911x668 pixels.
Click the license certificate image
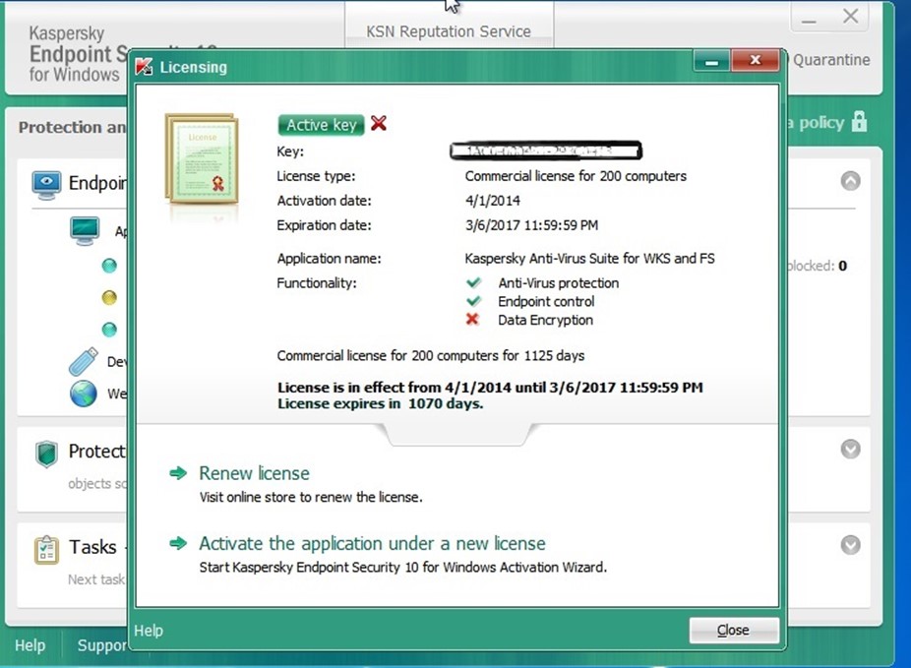(202, 158)
